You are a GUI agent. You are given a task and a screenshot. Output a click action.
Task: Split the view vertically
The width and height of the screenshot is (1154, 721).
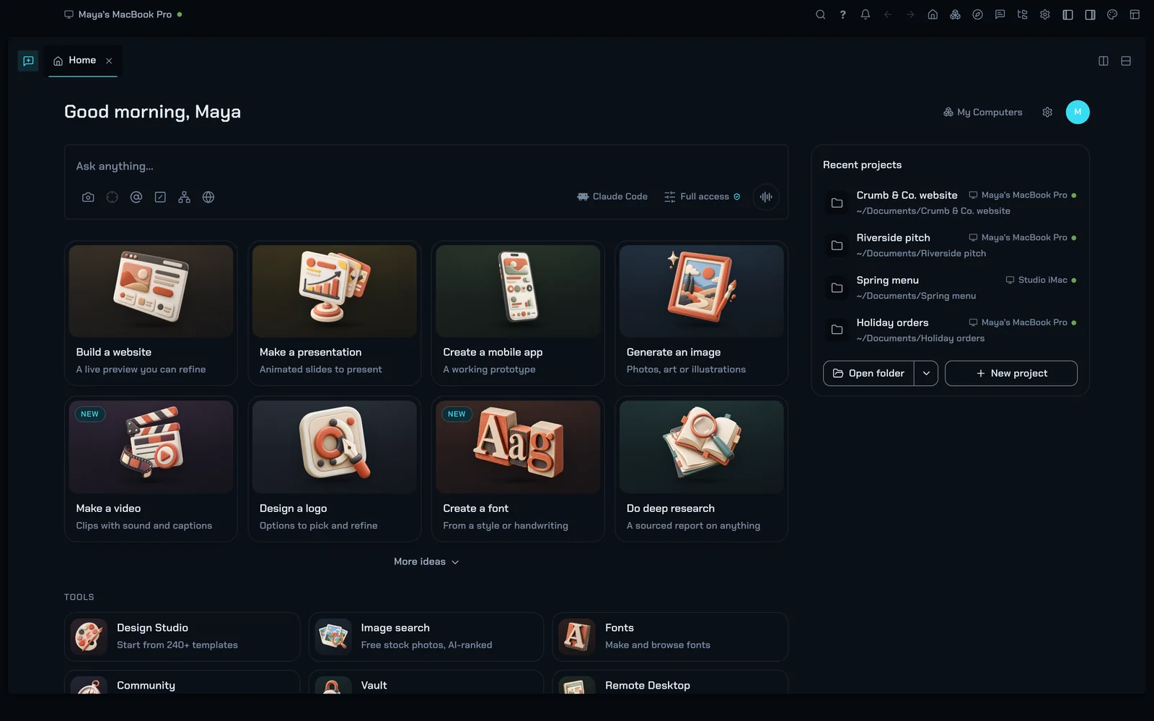(1104, 61)
